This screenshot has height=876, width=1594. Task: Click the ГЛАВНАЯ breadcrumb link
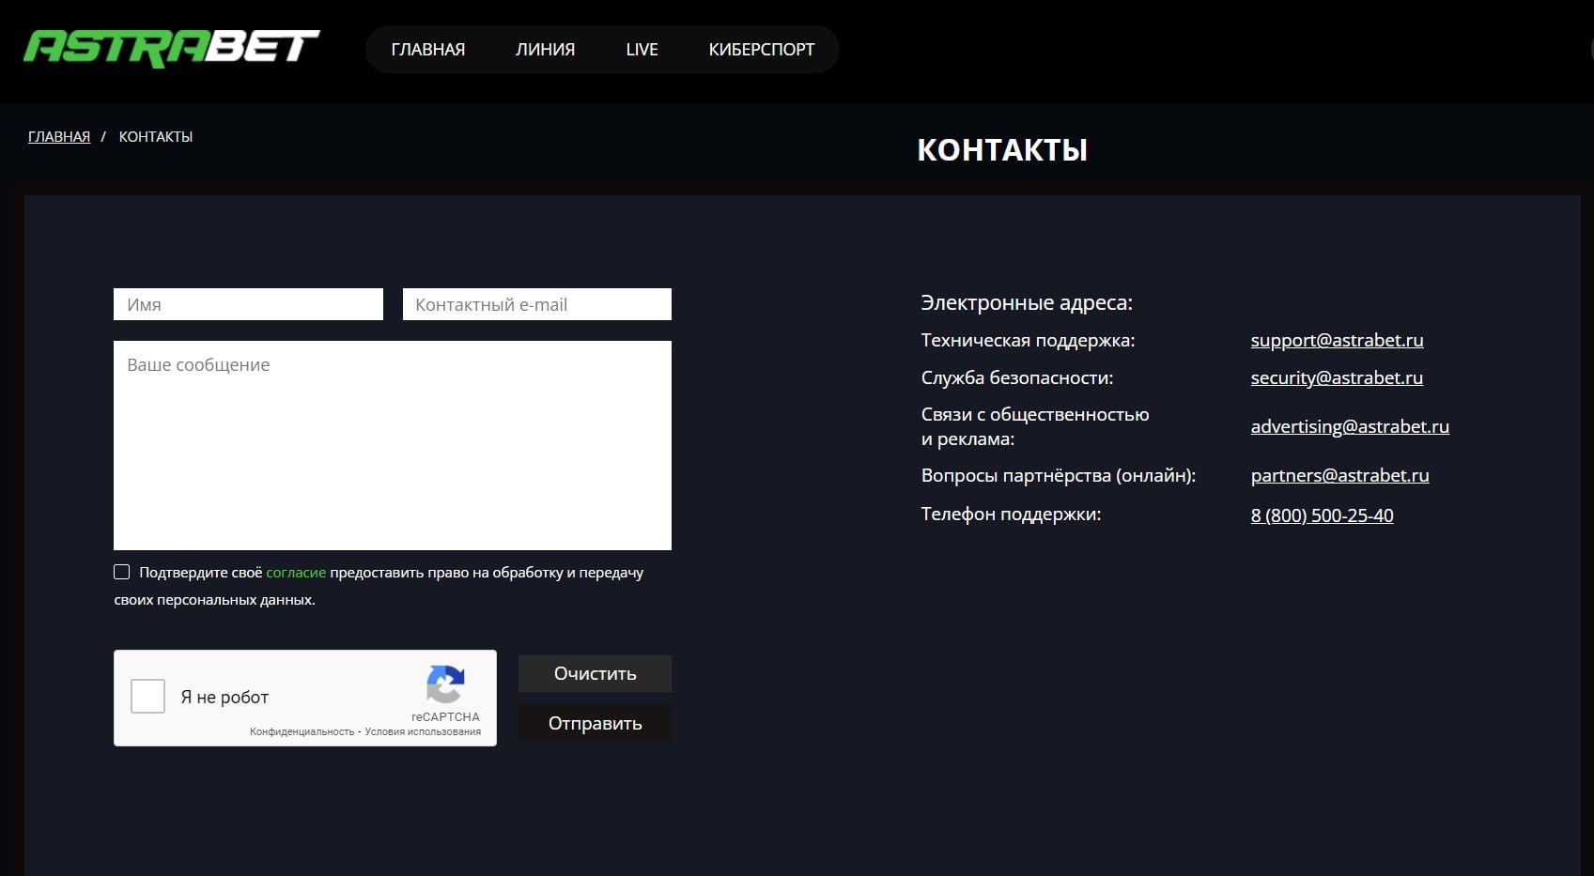point(59,137)
